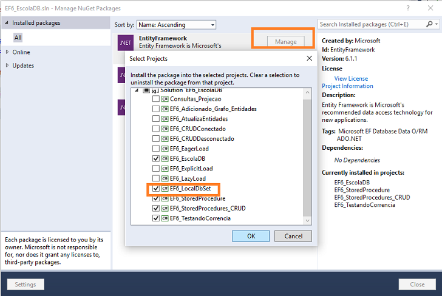Collapse the Installed packages section
Screen dimensions: 442x296
[x=7, y=22]
